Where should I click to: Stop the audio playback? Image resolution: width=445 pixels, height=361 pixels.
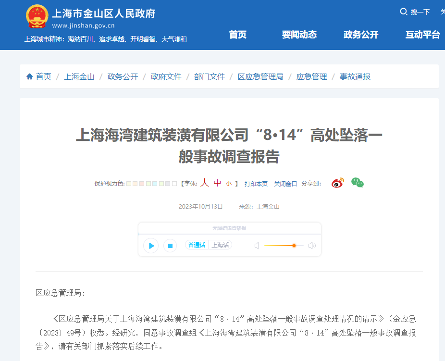point(170,246)
